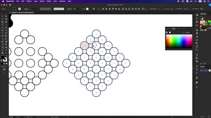The height and width of the screenshot is (118, 211).
Task: Click the Stroke label link
Action: coord(26,9)
